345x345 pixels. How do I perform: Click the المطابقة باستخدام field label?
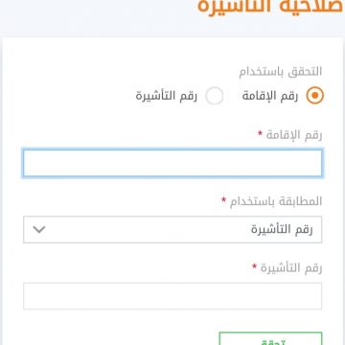pos(276,201)
